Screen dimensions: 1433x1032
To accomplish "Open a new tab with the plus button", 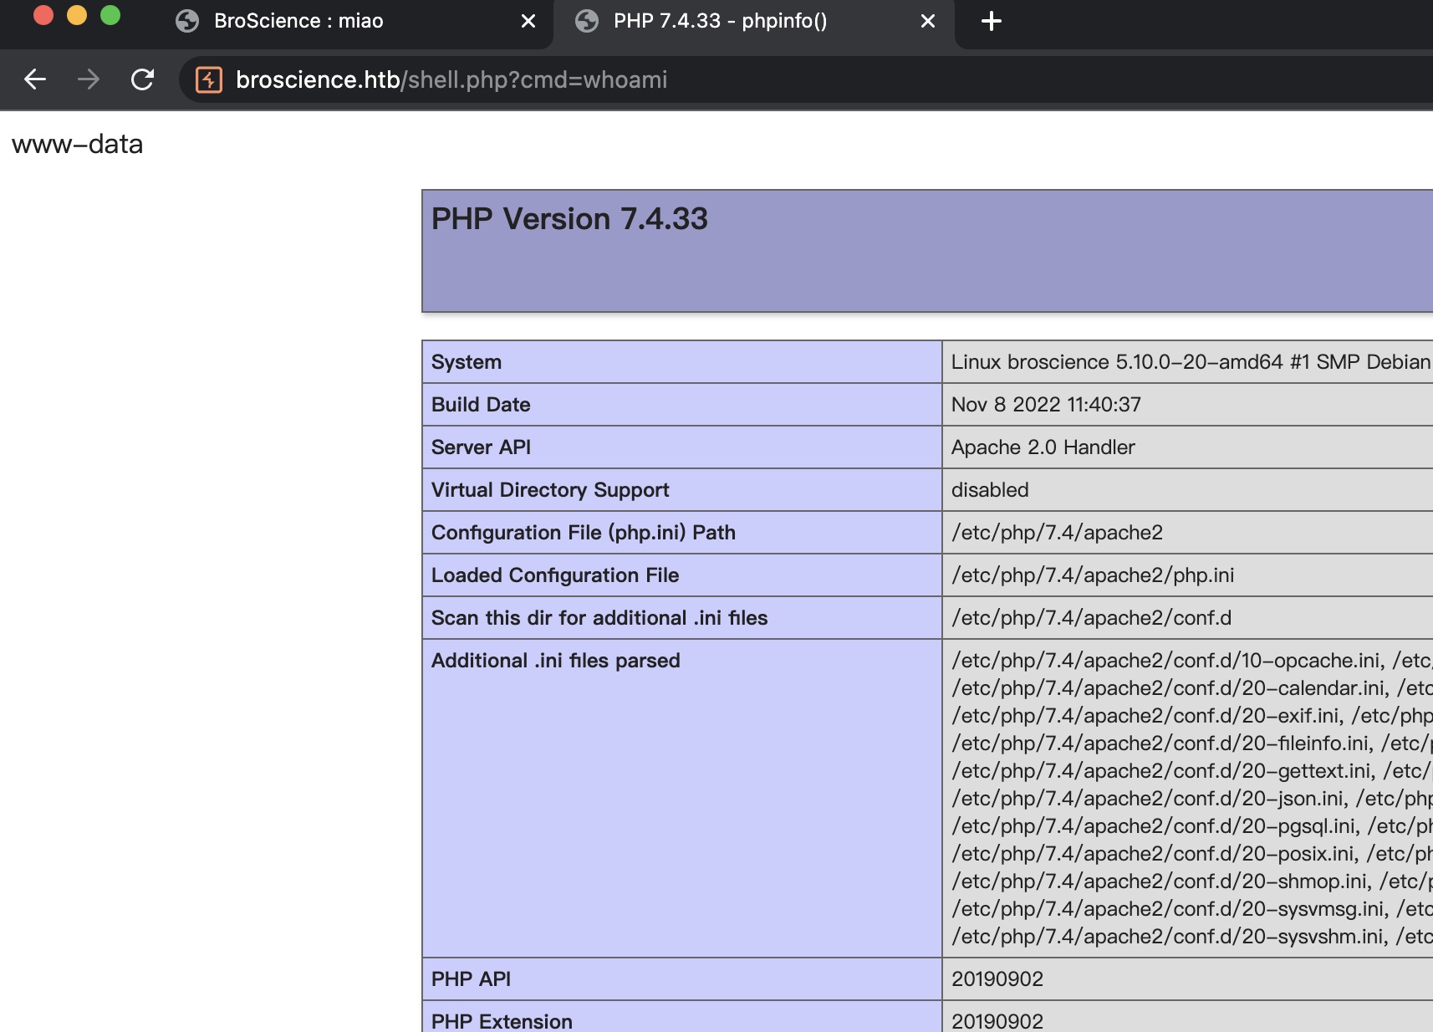I will [x=992, y=21].
